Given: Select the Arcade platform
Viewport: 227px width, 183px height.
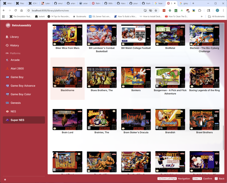Looking at the screenshot, I should point(15,60).
